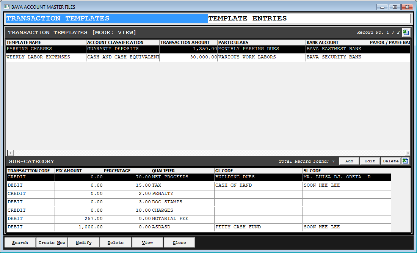Delete the selected sub-category row
Image resolution: width=417 pixels, height=253 pixels.
coord(390,161)
